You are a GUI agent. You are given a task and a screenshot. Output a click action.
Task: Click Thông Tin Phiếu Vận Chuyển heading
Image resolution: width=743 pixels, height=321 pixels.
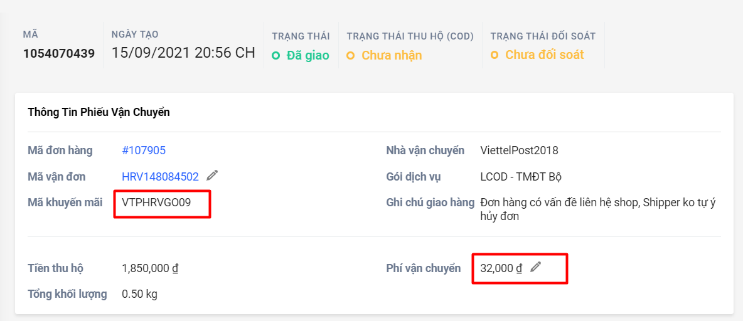[99, 113]
